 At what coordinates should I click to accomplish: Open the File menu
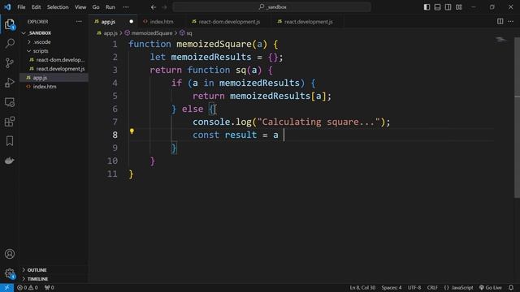tap(21, 7)
